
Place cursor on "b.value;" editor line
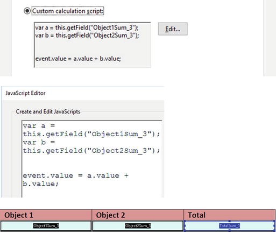point(41,184)
